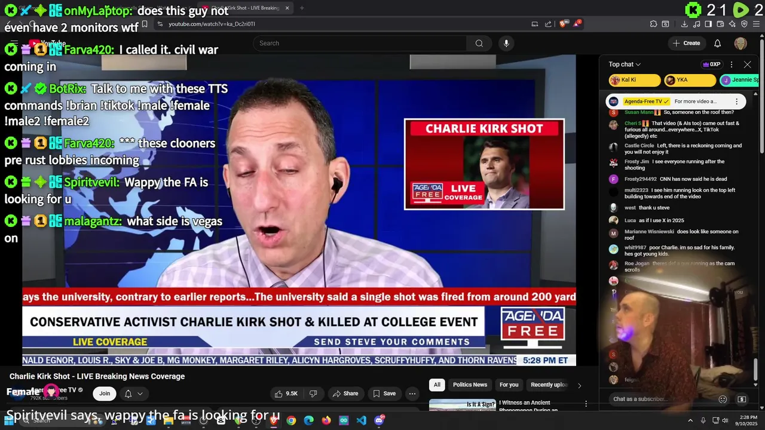This screenshot has width=765, height=430.
Task: Show hidden system tray icons chevron
Action: (x=690, y=420)
